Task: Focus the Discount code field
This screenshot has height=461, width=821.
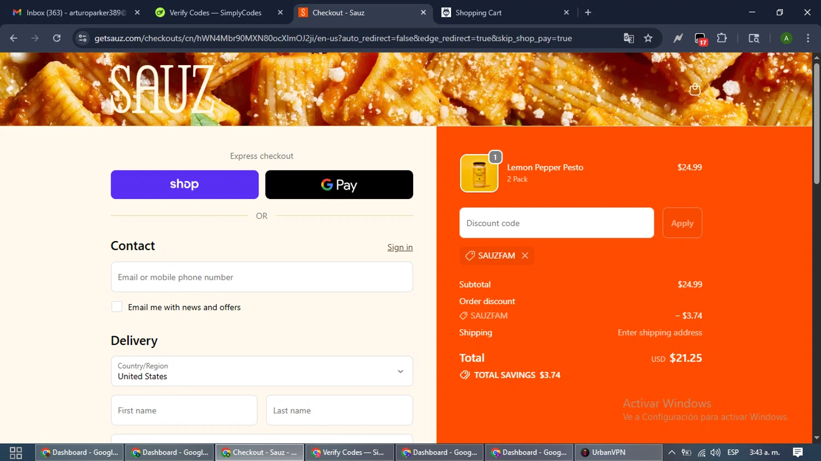Action: click(557, 223)
